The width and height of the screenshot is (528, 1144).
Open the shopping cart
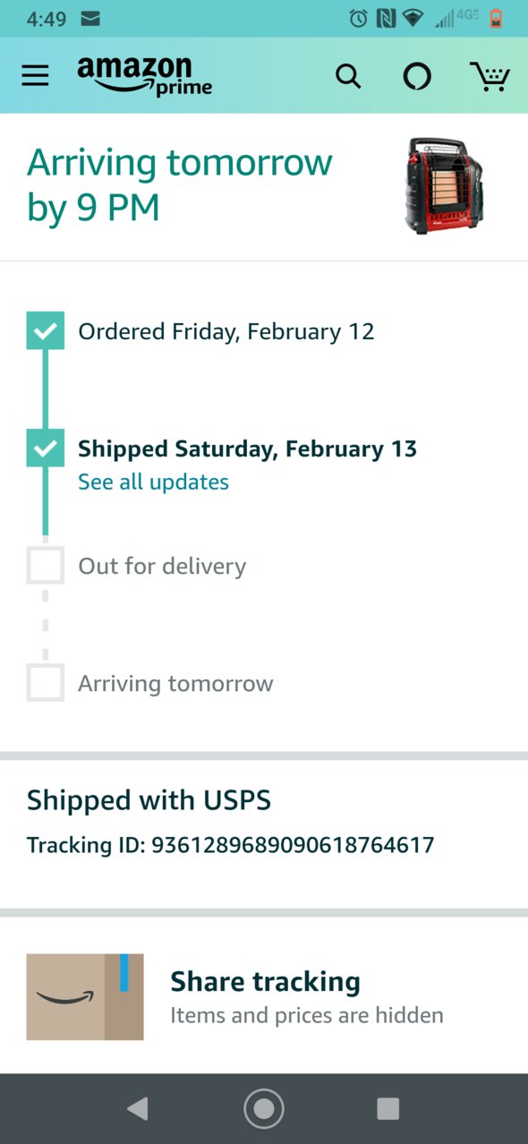[x=490, y=76]
